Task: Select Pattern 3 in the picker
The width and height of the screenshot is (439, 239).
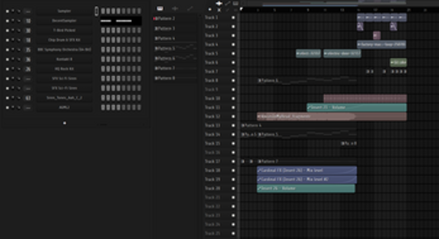Action: [x=175, y=28]
